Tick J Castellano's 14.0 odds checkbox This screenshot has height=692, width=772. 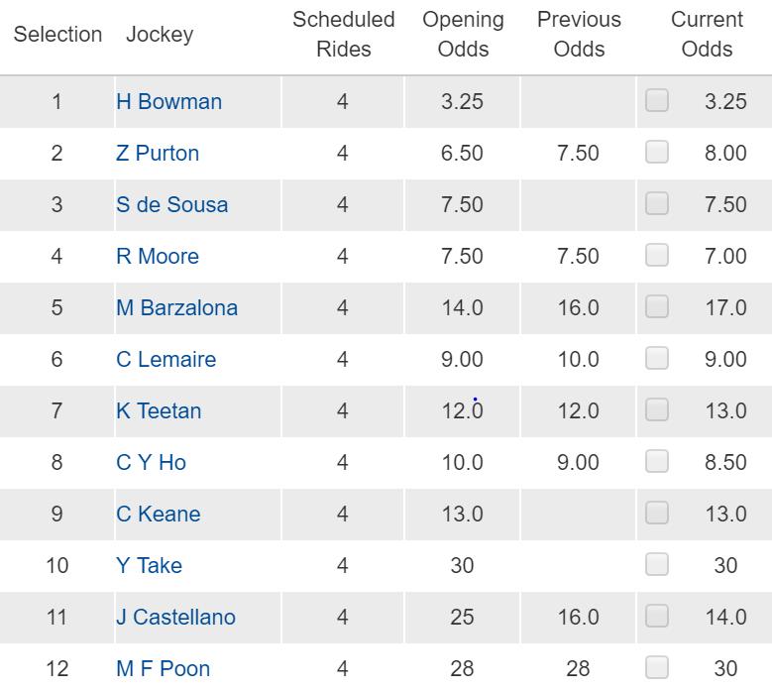pyautogui.click(x=657, y=616)
